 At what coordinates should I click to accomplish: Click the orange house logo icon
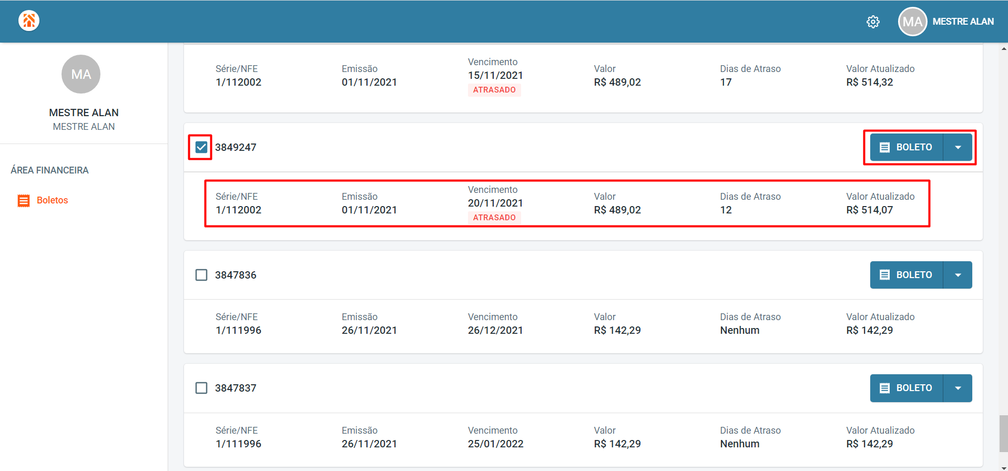tap(29, 21)
